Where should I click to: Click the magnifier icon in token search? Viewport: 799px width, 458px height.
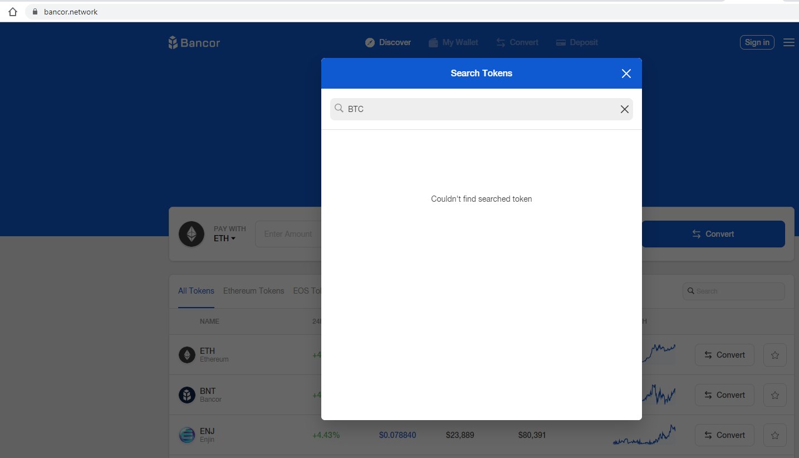click(339, 108)
